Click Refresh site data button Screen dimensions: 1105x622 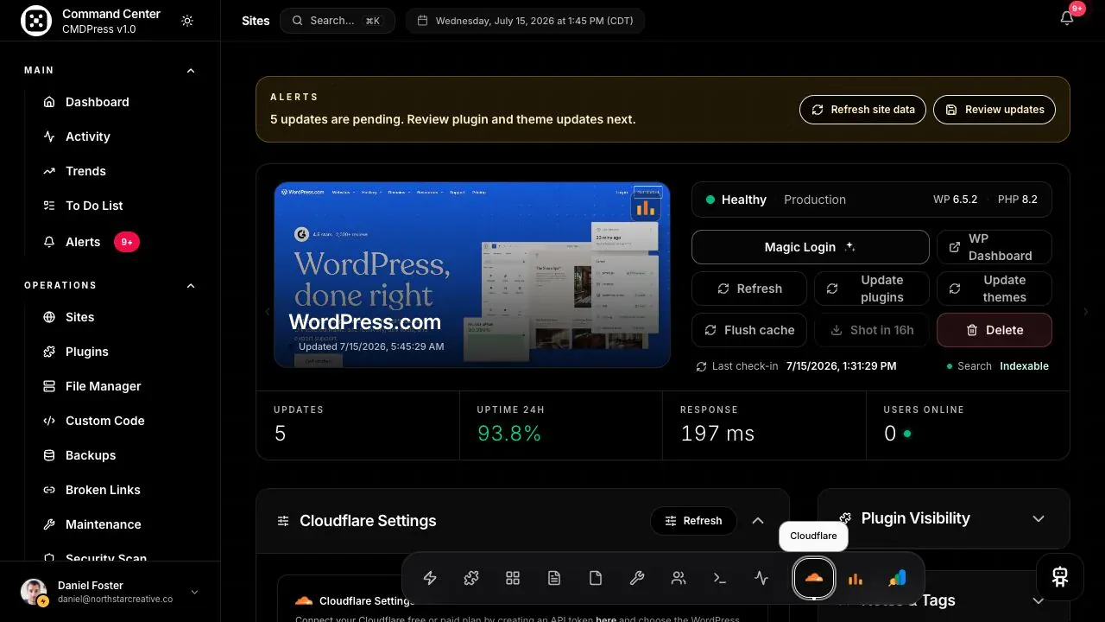click(862, 110)
